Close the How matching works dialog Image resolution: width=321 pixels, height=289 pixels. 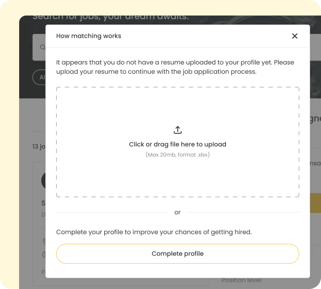(x=294, y=36)
